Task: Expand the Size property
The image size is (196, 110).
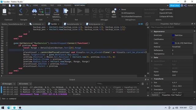Action: tap(152, 82)
